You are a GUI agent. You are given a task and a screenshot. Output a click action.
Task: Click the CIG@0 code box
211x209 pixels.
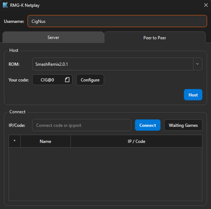[x=52, y=80]
